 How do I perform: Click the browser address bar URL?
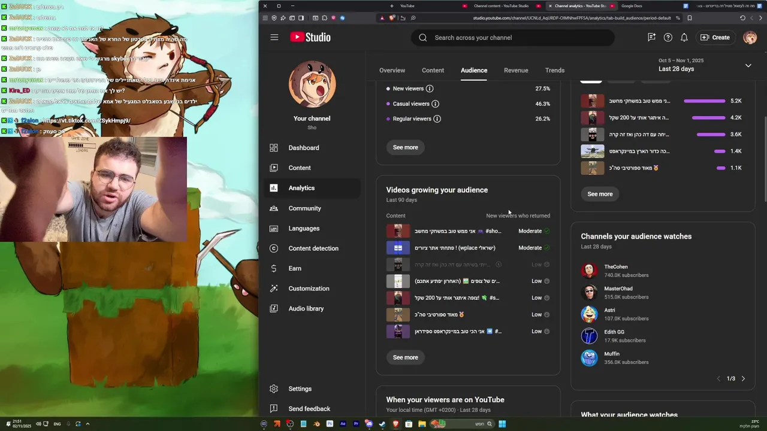(x=572, y=18)
